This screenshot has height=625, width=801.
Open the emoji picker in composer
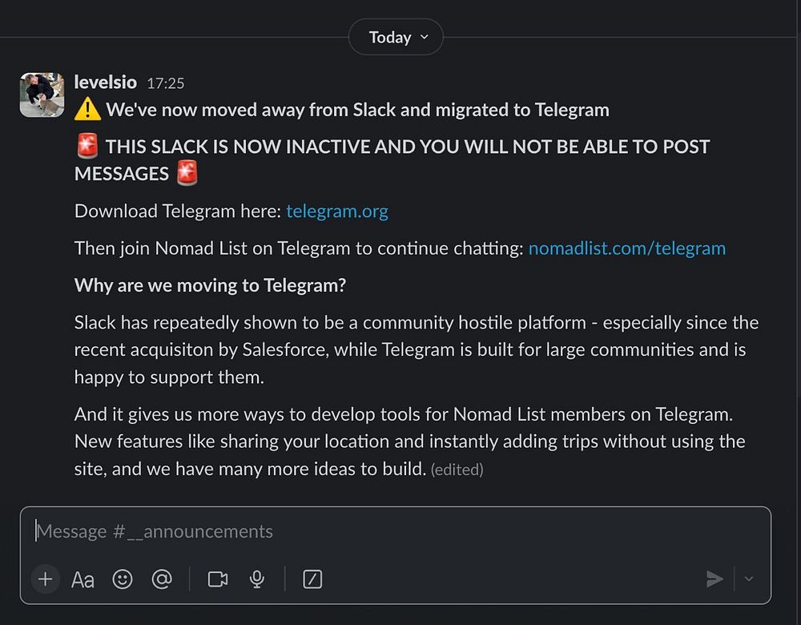123,579
